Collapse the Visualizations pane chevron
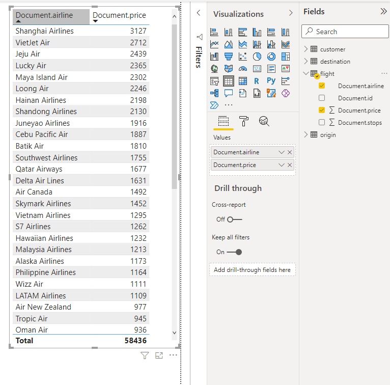Screen dimensions: 390x385 pos(291,13)
